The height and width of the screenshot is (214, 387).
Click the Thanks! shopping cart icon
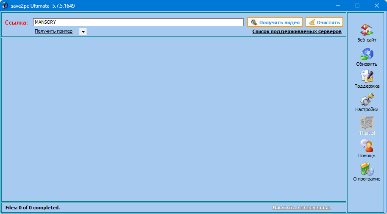click(x=367, y=123)
